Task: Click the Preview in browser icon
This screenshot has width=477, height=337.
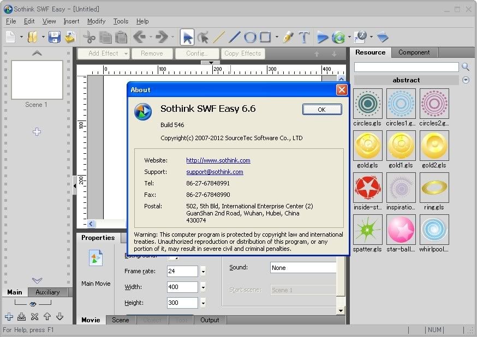Action: click(338, 37)
